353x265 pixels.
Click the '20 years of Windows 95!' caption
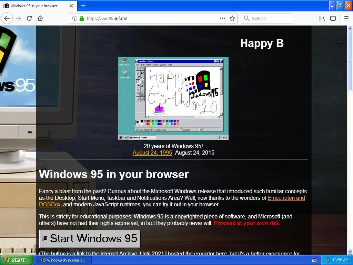[x=173, y=146]
